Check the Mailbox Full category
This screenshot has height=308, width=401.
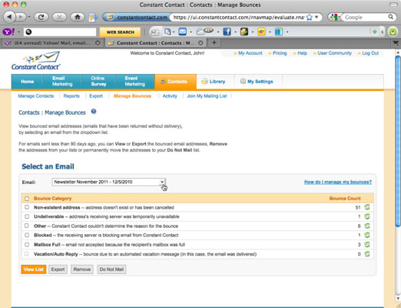[x=27, y=244]
